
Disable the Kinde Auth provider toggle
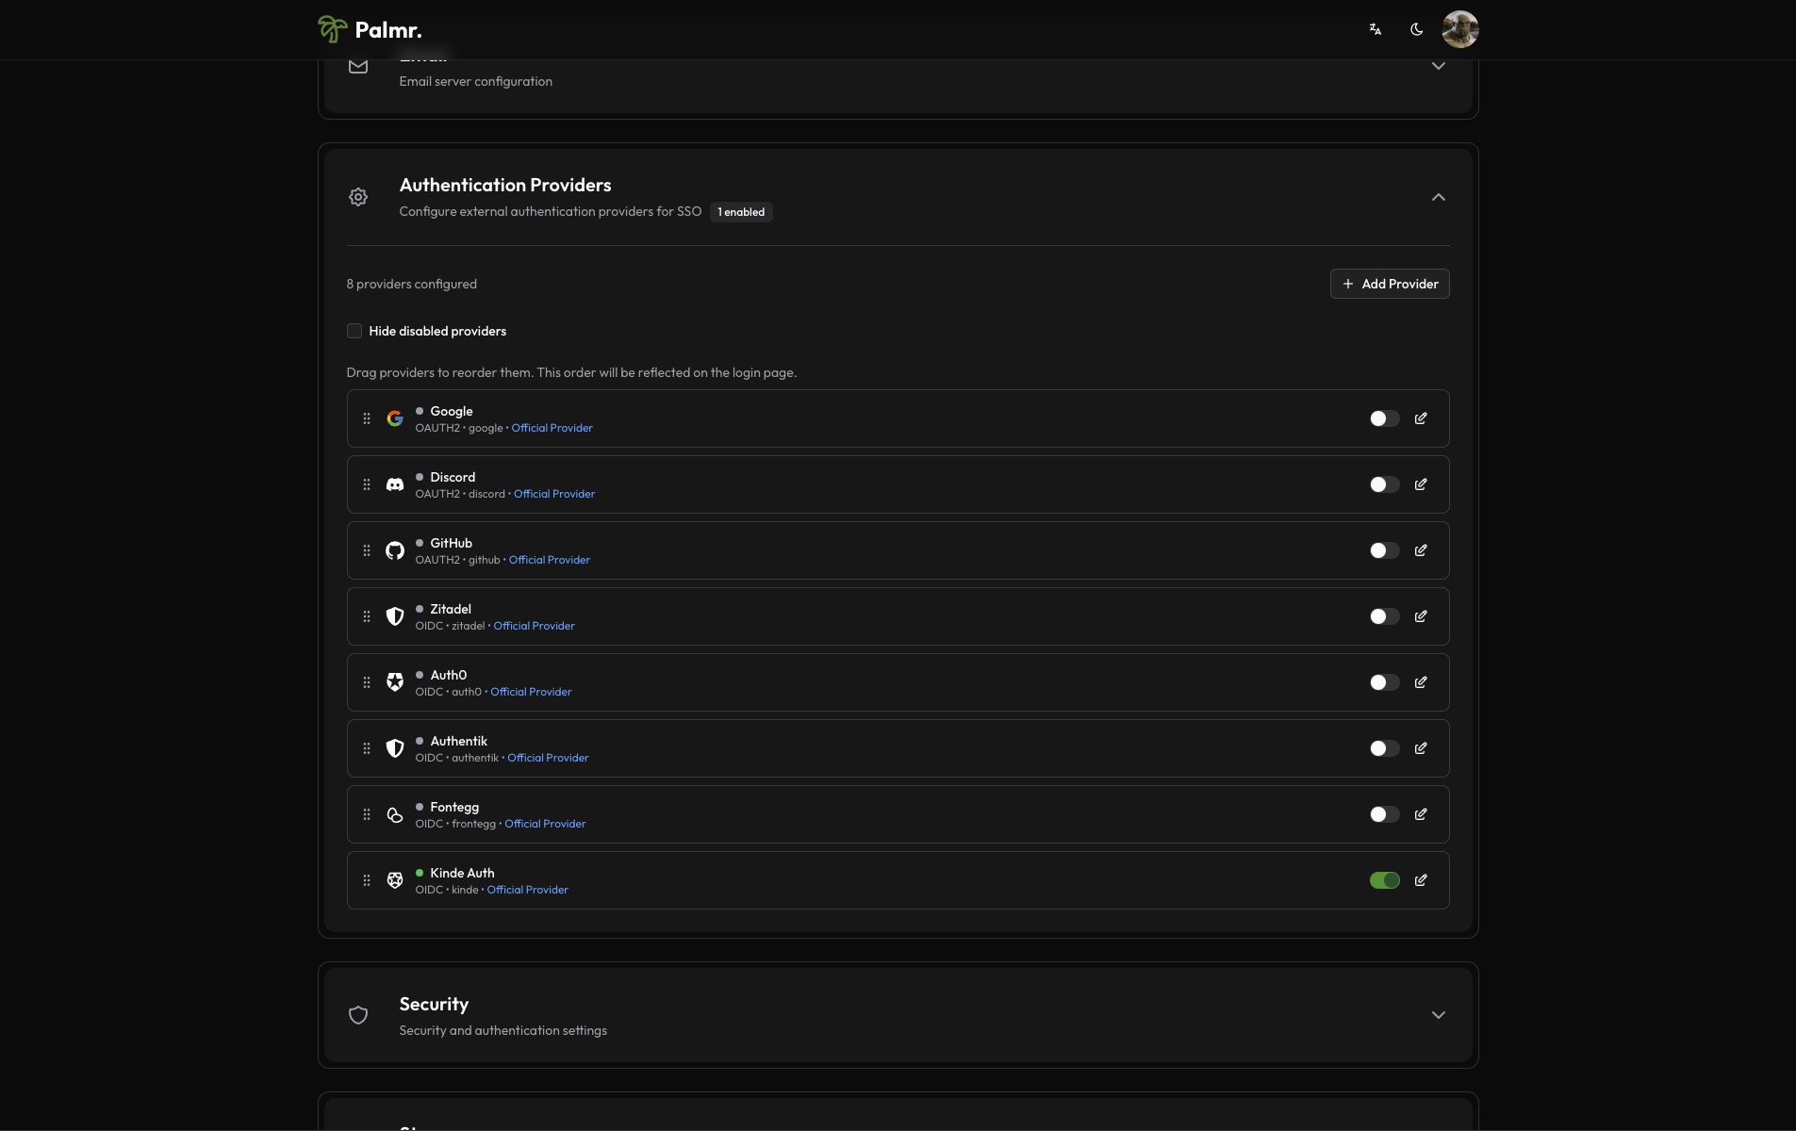pos(1384,880)
